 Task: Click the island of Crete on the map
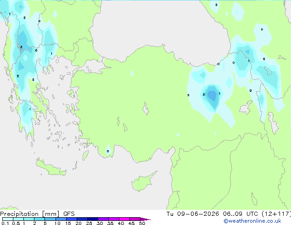[50, 168]
